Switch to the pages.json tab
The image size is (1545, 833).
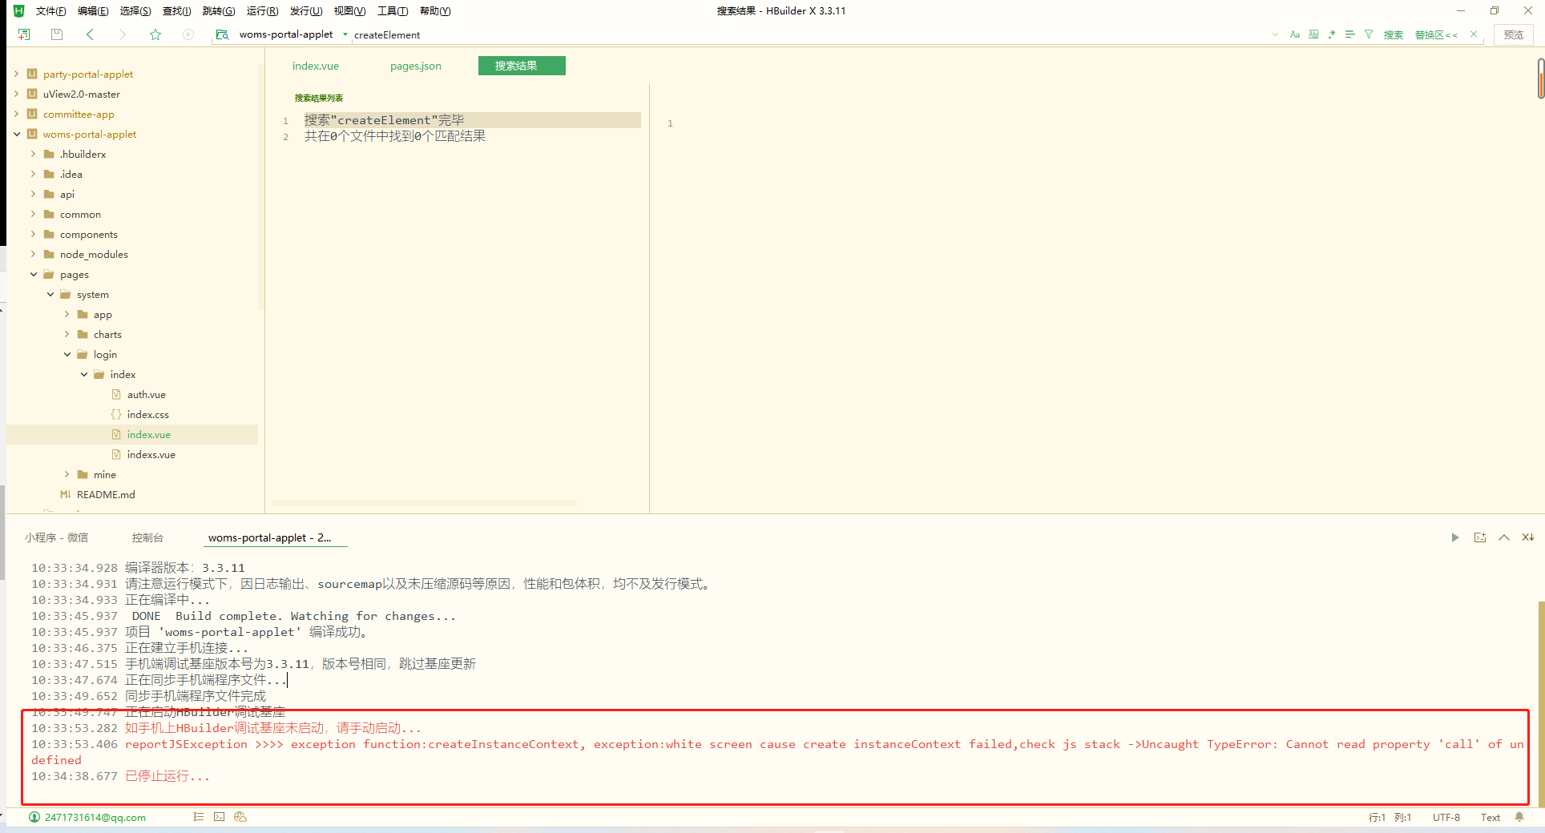(415, 66)
